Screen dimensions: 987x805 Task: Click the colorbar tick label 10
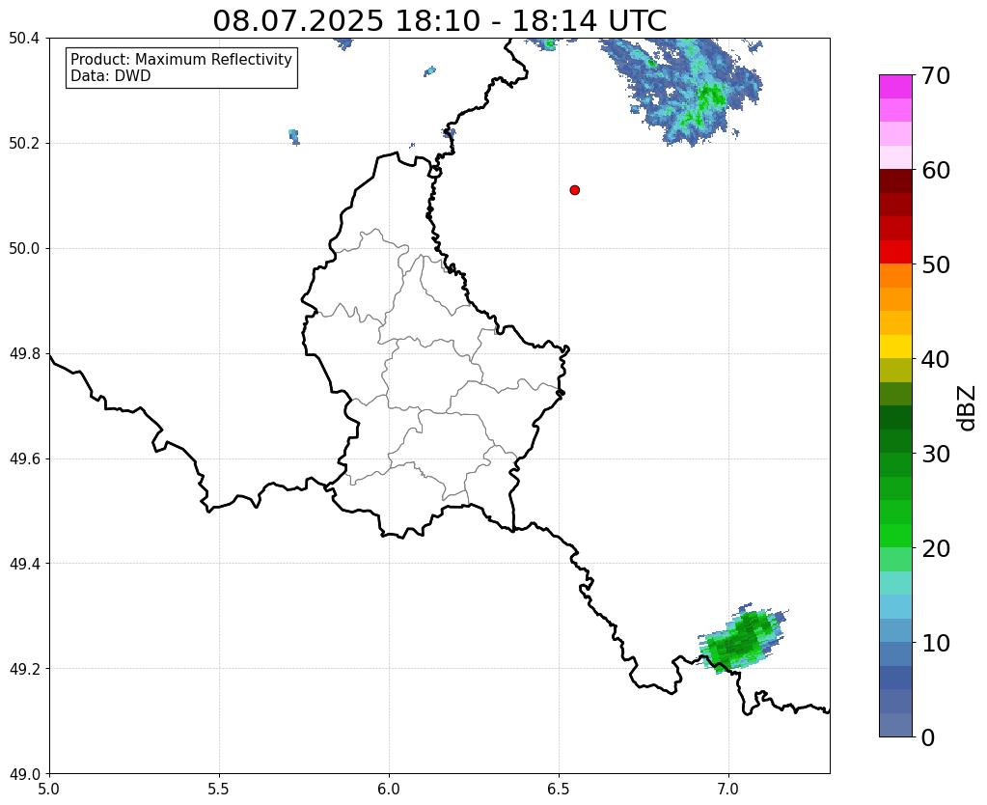935,643
